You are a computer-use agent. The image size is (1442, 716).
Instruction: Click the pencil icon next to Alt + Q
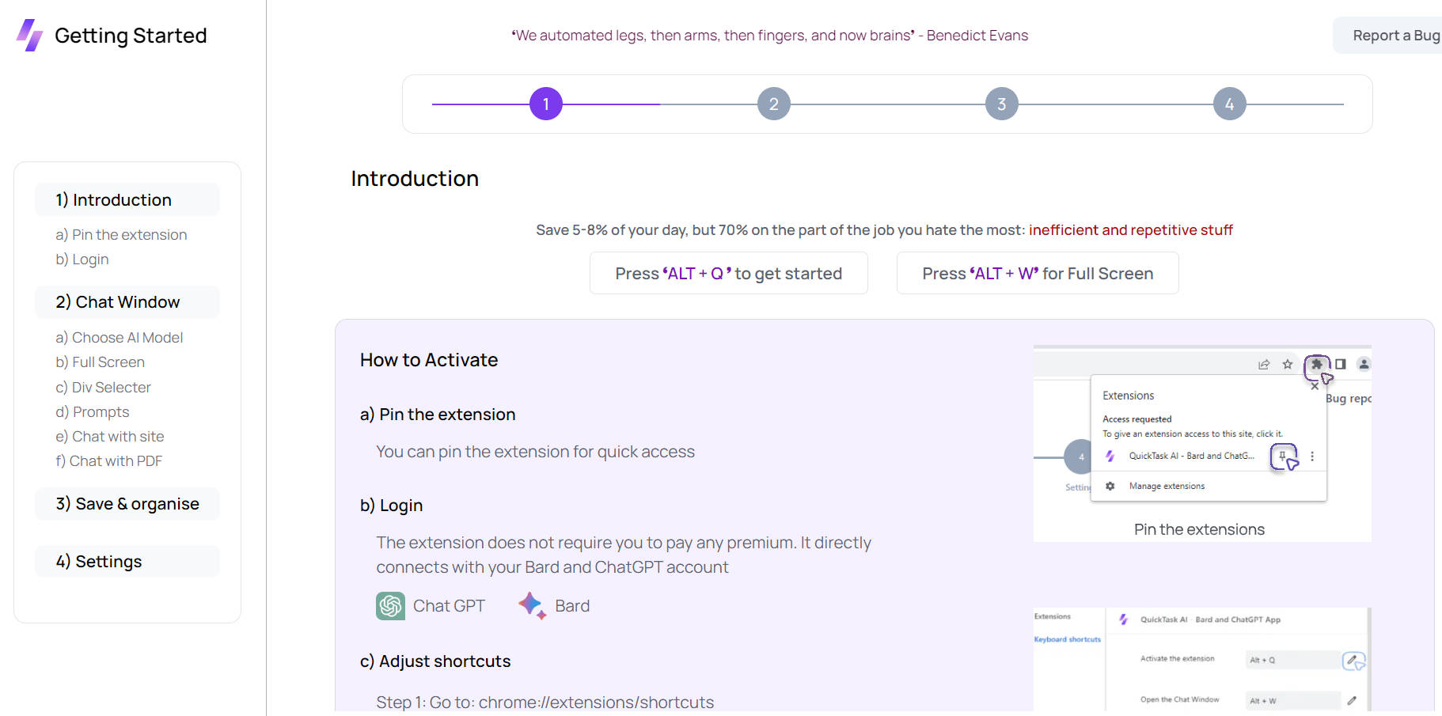click(1352, 659)
